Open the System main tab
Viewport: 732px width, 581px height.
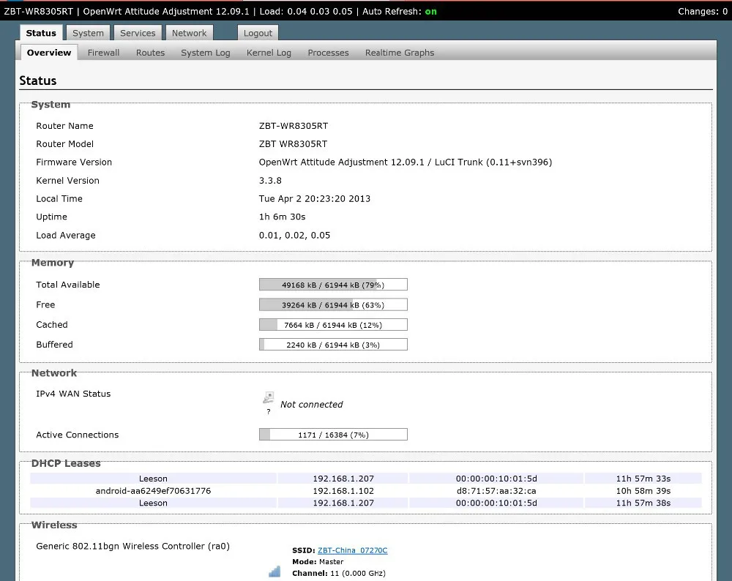(x=89, y=33)
